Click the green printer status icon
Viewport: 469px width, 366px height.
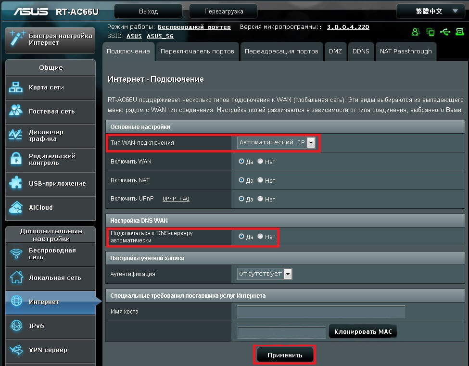pyautogui.click(x=460, y=31)
